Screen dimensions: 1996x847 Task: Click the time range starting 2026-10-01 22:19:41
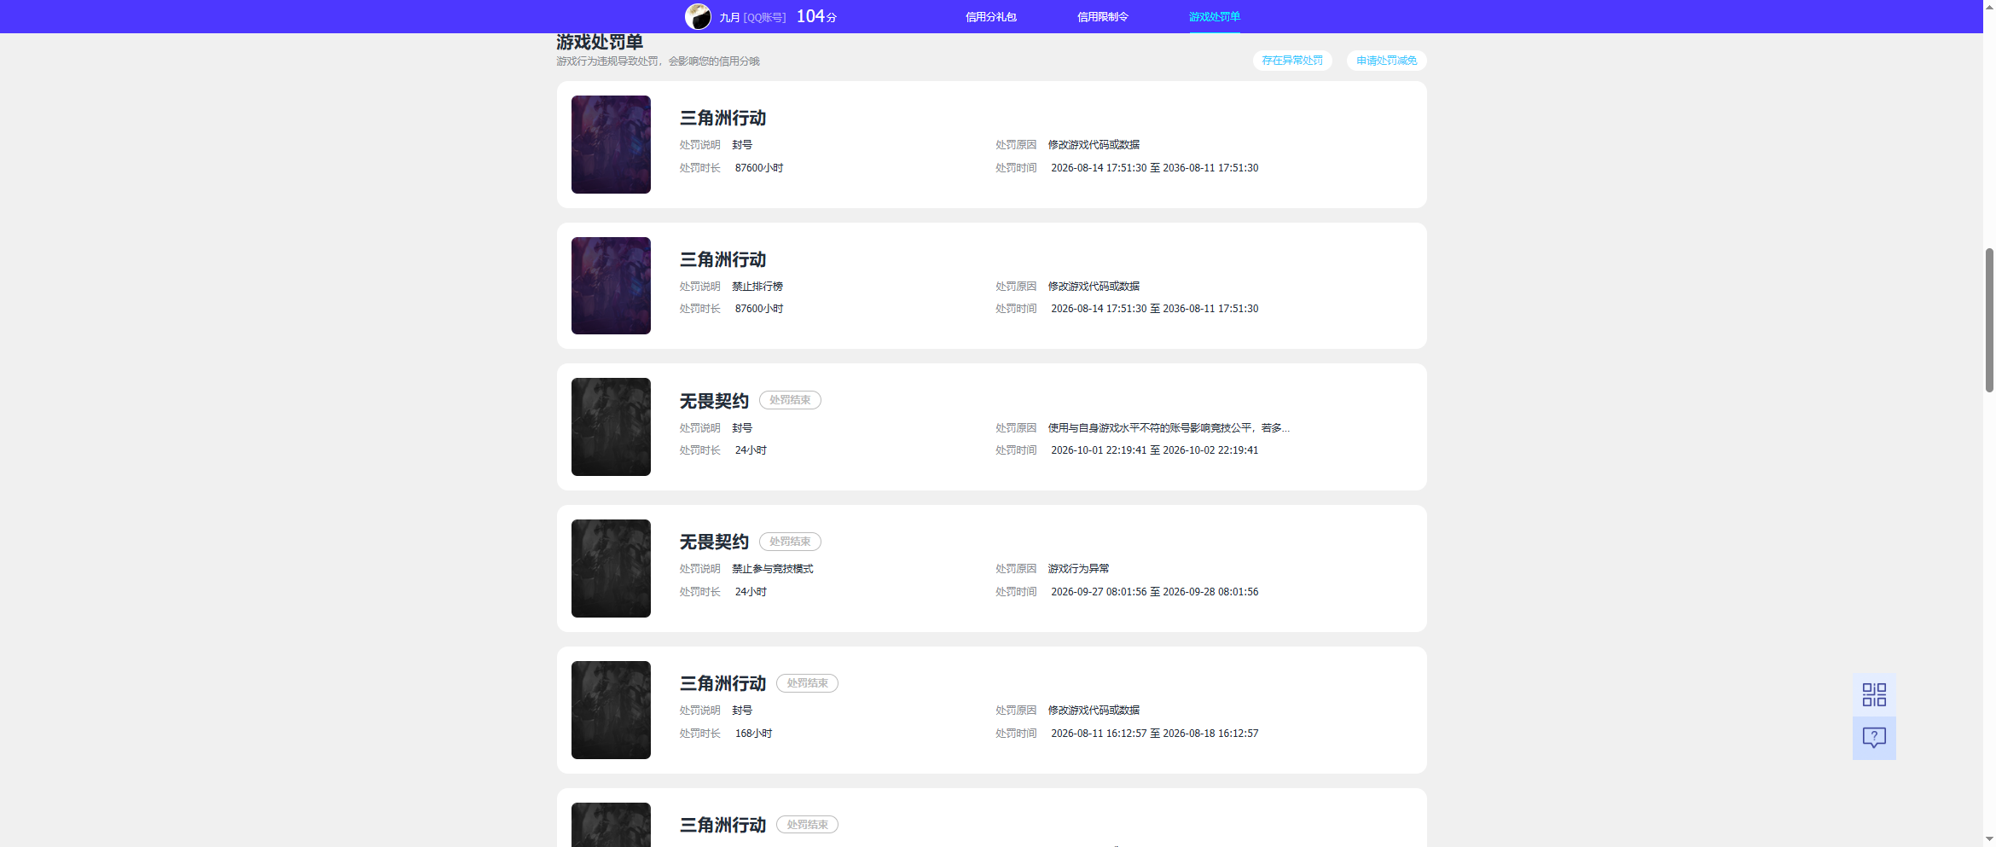point(1154,450)
